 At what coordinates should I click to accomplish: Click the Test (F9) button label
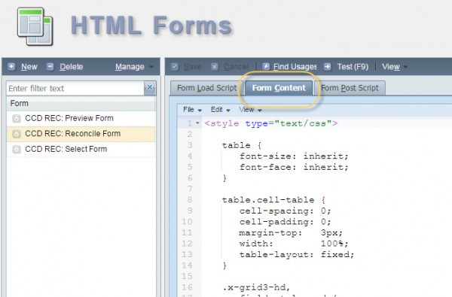pos(353,67)
